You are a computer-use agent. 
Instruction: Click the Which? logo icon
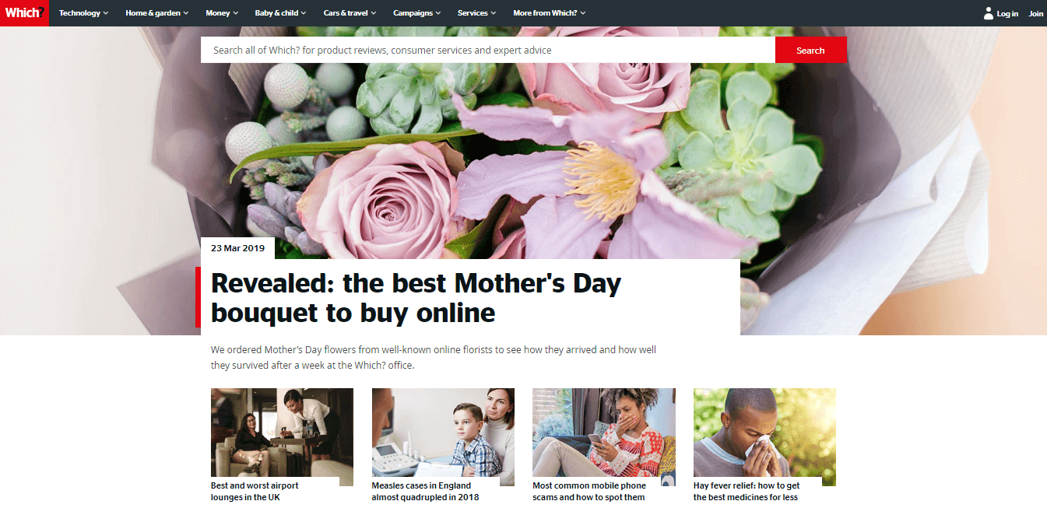click(x=24, y=13)
